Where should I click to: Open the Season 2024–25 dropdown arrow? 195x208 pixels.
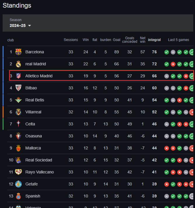(30, 25)
